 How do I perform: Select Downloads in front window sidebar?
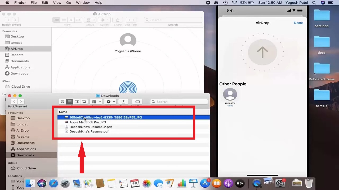32,155
